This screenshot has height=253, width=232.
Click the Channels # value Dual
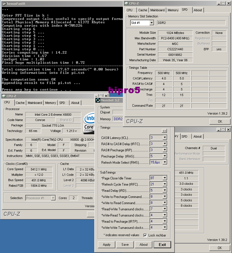[214, 148]
